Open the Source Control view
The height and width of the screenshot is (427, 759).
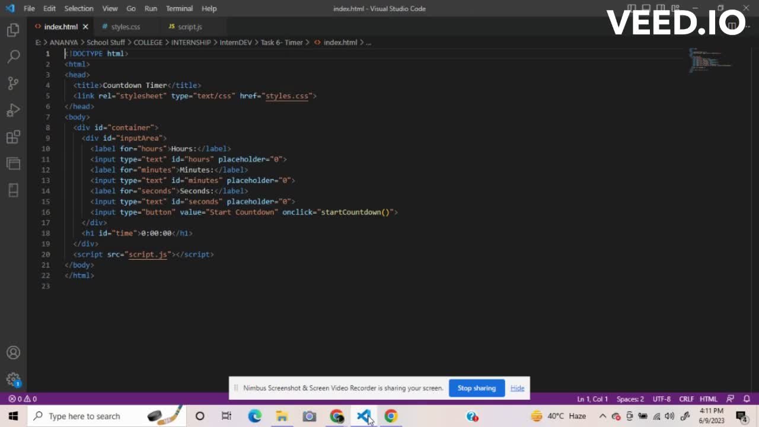[13, 84]
